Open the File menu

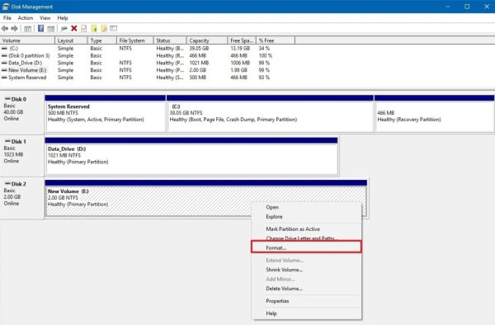click(x=7, y=18)
